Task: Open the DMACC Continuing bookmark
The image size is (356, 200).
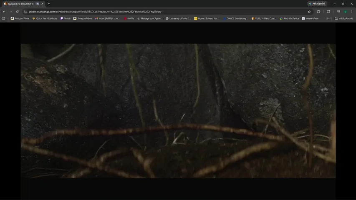Action: point(235,19)
